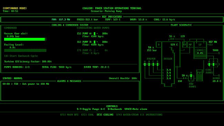This screenshot has height=126, width=224.
Task: Click STATUS: NORMAL readout
Action: pyautogui.click(x=12, y=78)
